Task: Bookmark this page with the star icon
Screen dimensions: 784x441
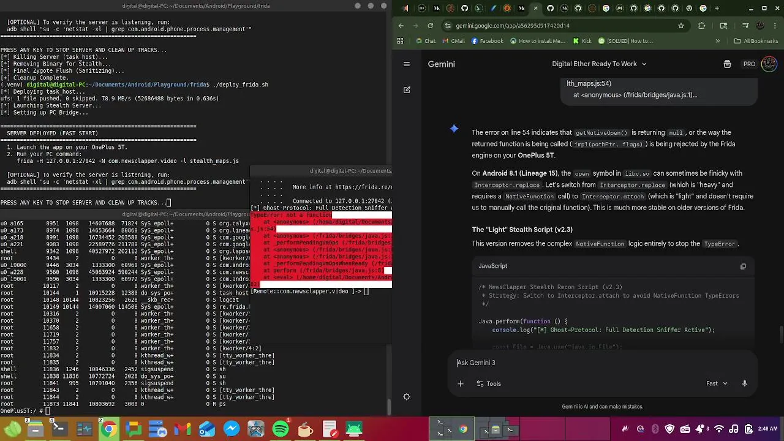Action: point(681,26)
